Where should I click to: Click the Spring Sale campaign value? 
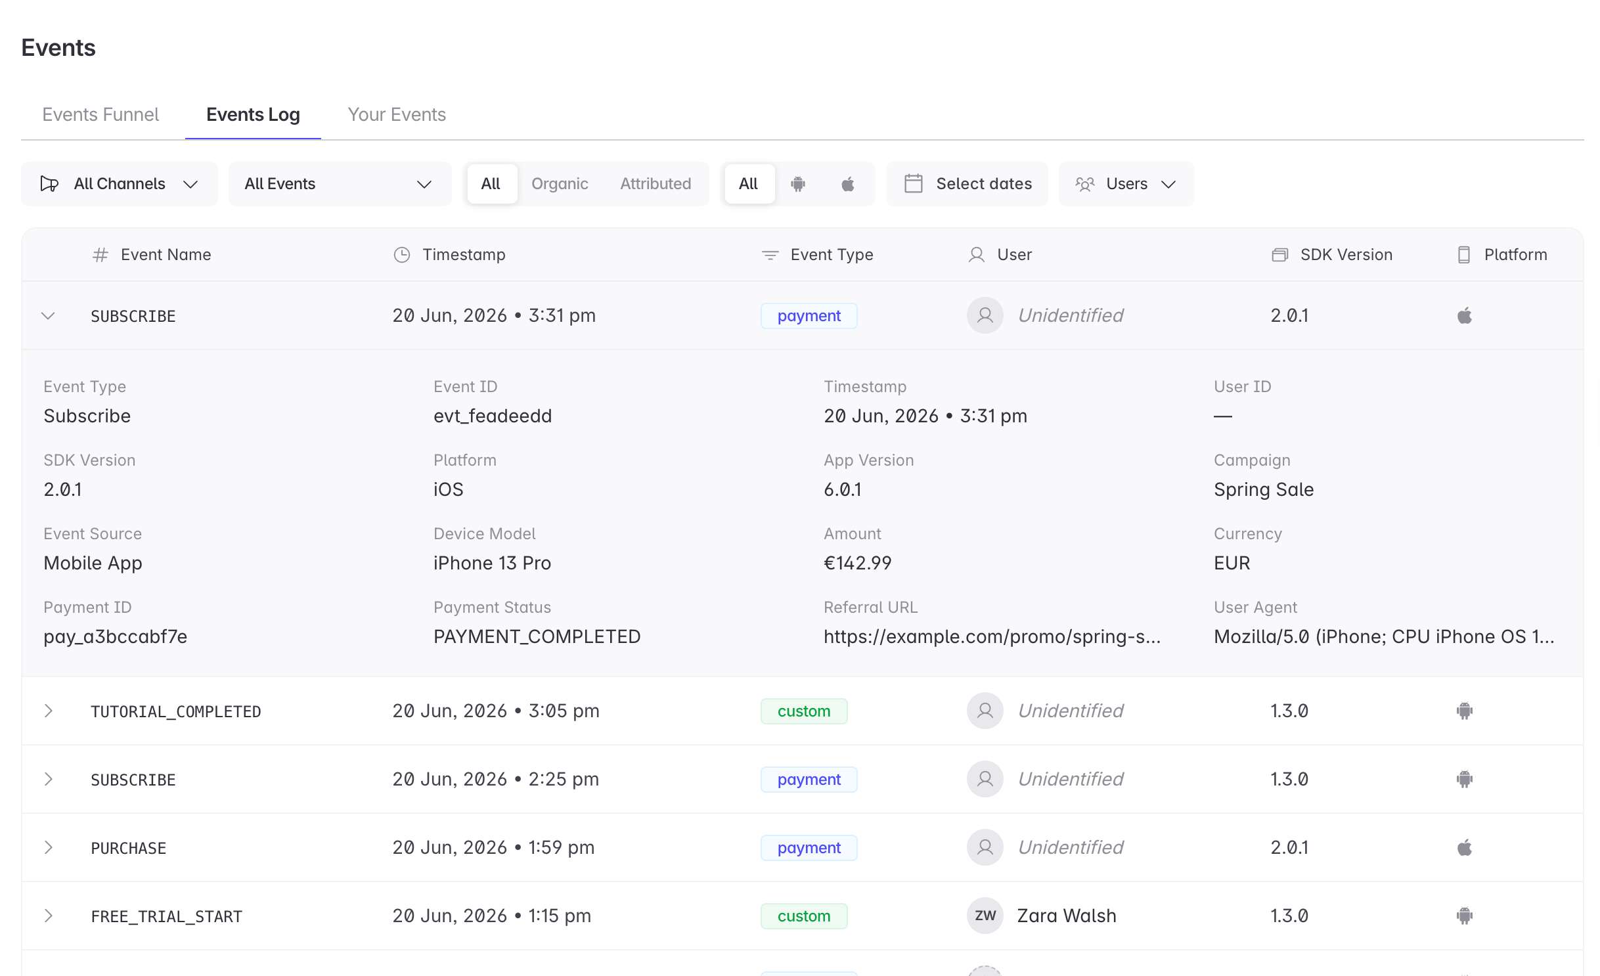pyautogui.click(x=1263, y=490)
